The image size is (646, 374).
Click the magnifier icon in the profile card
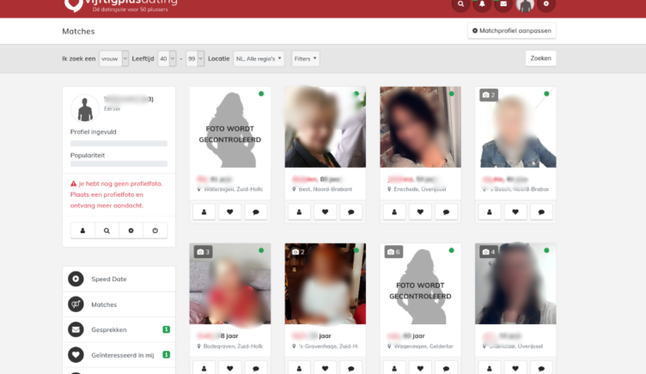[x=107, y=230]
